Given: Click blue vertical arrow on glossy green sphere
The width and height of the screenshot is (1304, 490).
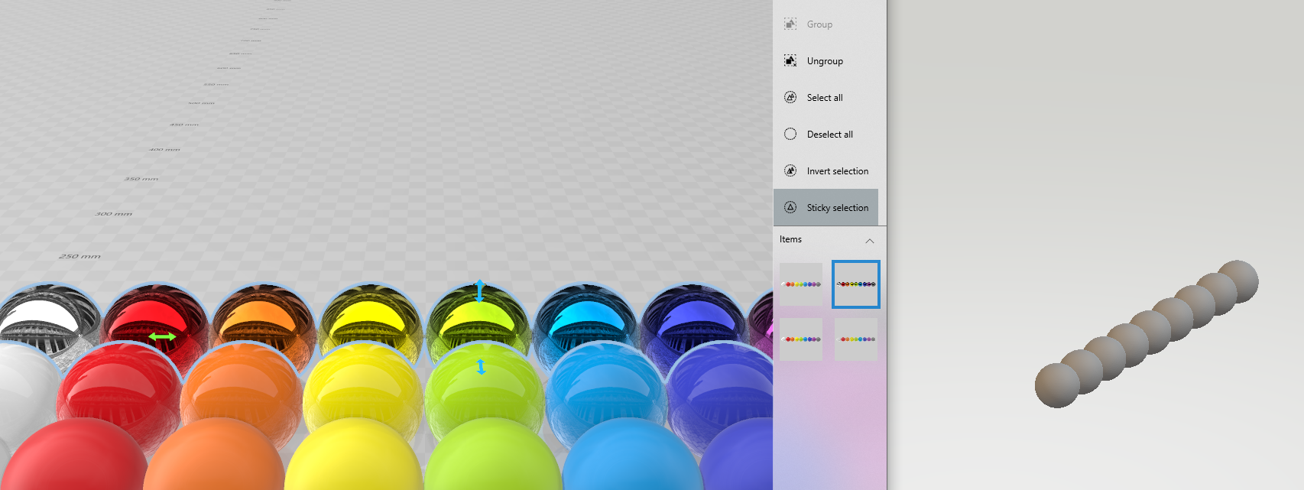Looking at the screenshot, I should coord(481,367).
